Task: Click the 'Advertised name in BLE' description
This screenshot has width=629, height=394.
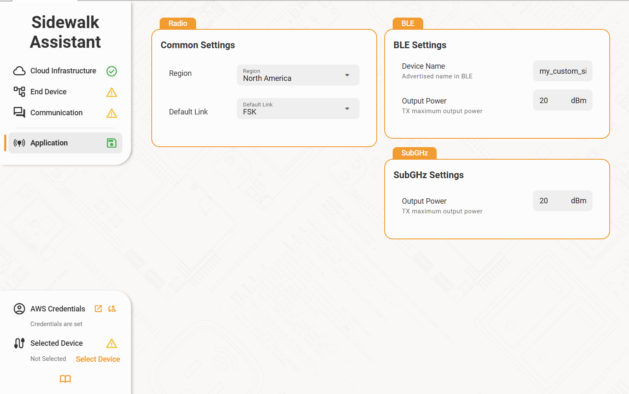Action: (x=437, y=76)
